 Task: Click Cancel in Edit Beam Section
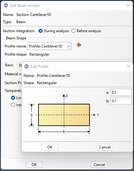point(99,164)
